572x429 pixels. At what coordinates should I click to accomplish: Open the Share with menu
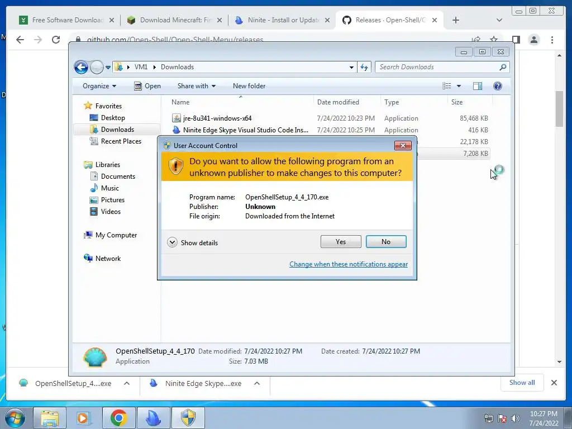[x=196, y=86]
